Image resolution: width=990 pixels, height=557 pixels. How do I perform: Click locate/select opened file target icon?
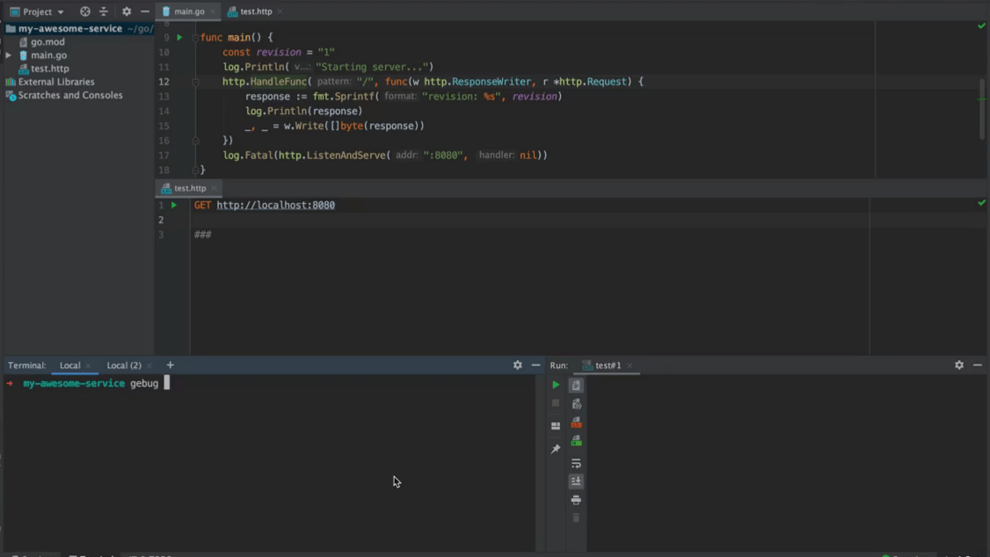coord(85,11)
